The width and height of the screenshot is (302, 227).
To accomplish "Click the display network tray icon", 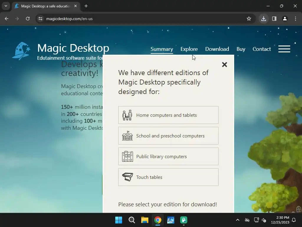I will 256,220.
